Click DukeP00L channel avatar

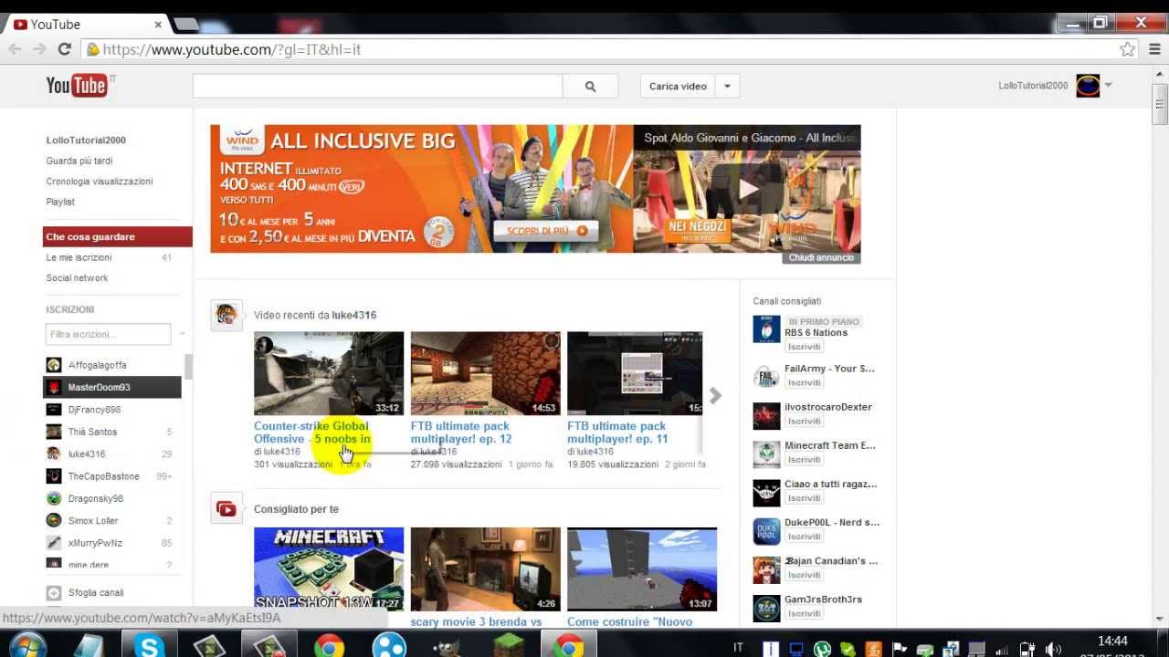(766, 531)
